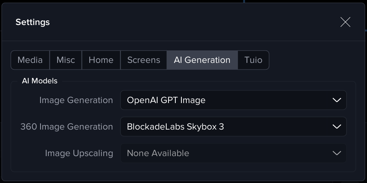Click the Image Upscaling dropdown field
Screen dimensions: 367x183
tap(233, 153)
